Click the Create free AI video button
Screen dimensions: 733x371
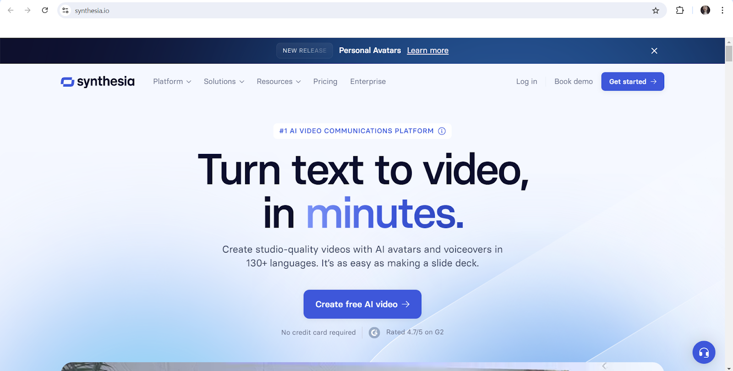pos(362,304)
